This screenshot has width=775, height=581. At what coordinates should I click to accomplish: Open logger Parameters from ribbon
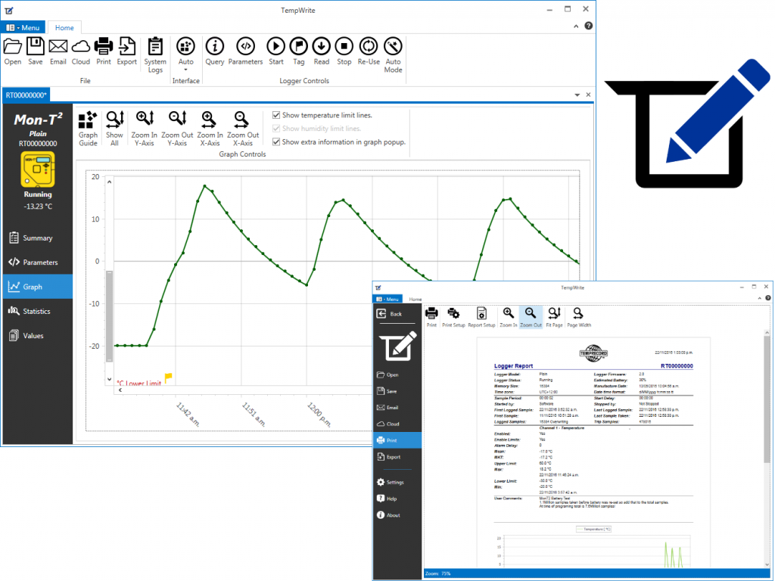pyautogui.click(x=245, y=51)
